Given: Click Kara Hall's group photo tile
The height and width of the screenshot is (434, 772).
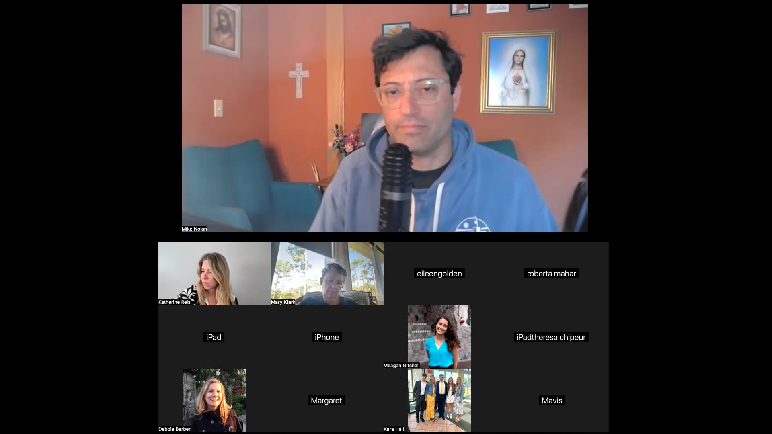Looking at the screenshot, I should pos(439,400).
